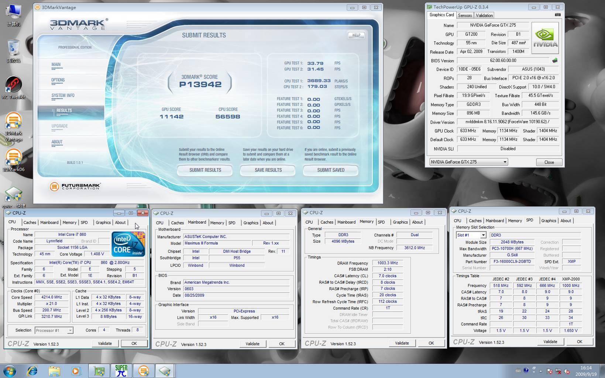The image size is (605, 378).
Task: Open Windows Explorer folder from the taskbar
Action: click(x=54, y=371)
